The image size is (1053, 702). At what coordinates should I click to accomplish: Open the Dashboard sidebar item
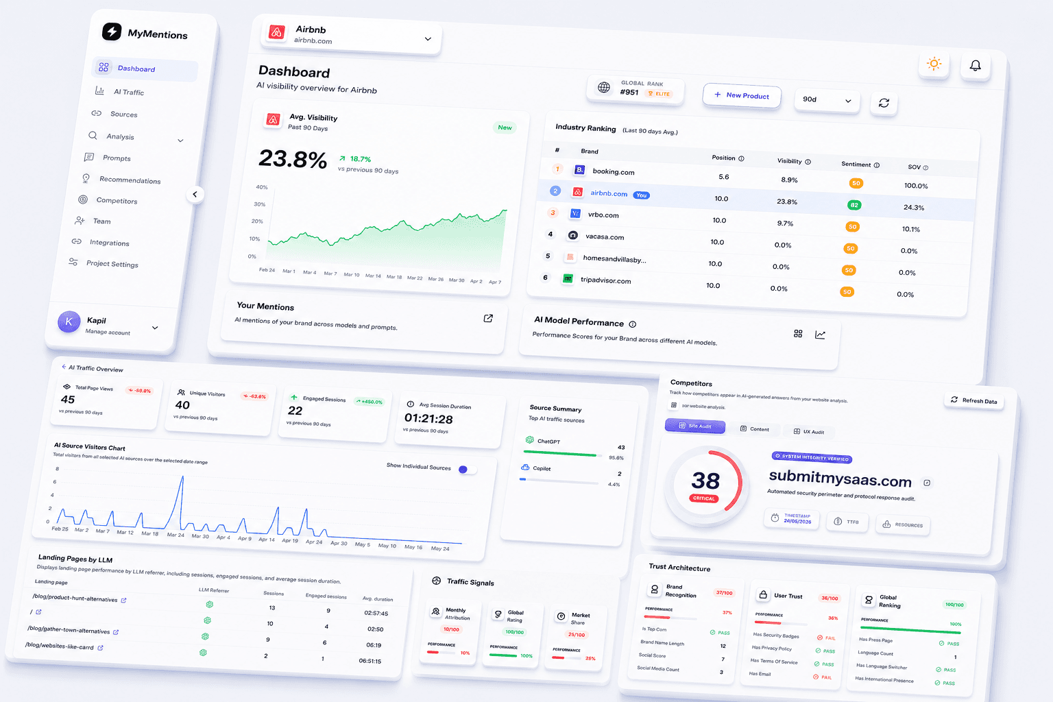[x=145, y=69]
